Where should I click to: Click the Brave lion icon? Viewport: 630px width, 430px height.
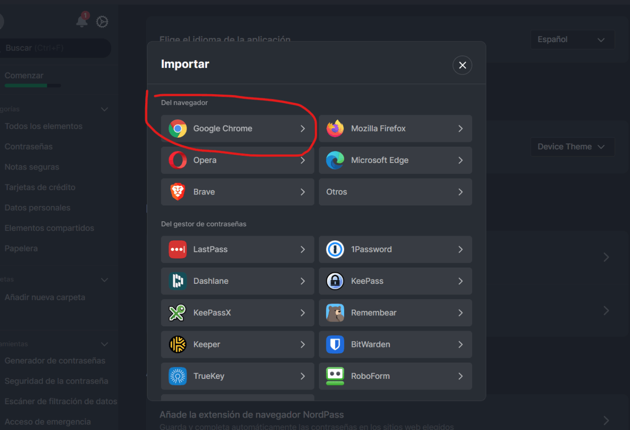178,192
